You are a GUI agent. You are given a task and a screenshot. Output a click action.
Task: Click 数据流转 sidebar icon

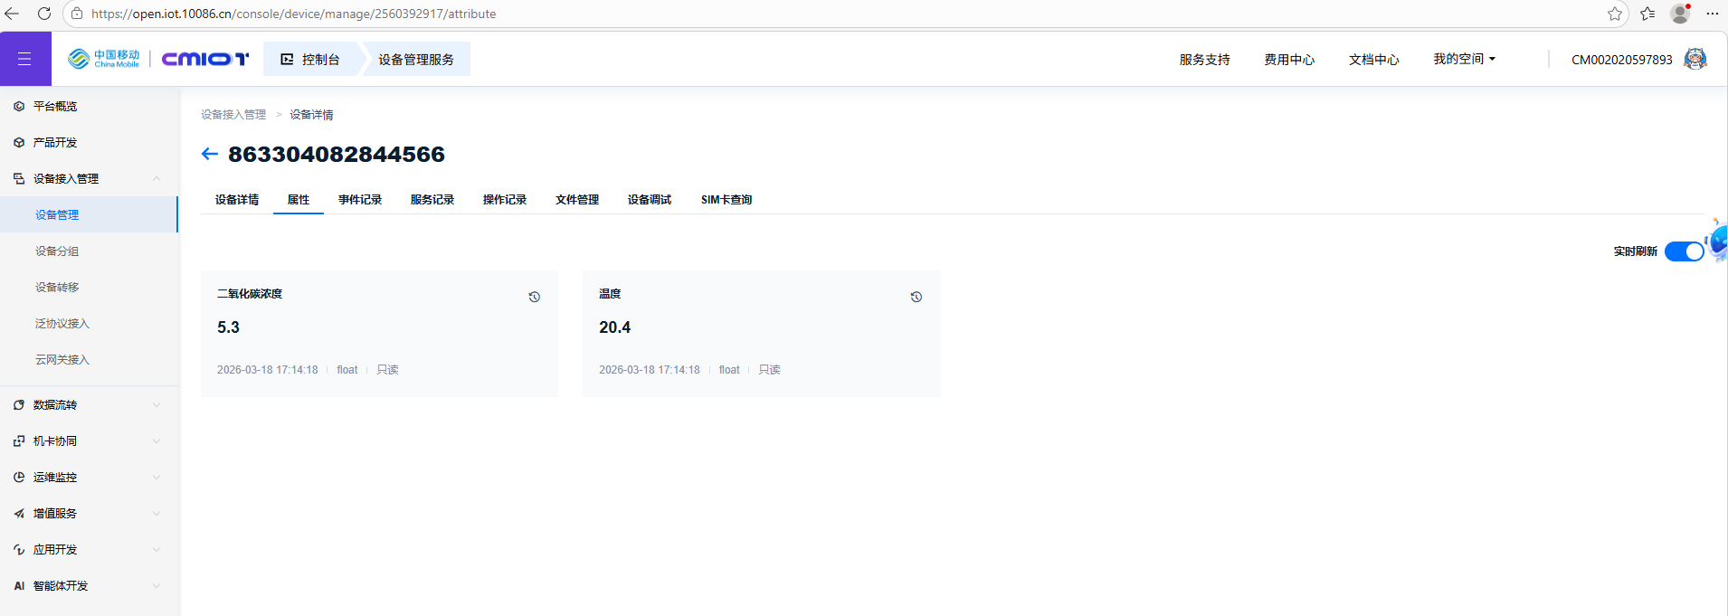(19, 404)
